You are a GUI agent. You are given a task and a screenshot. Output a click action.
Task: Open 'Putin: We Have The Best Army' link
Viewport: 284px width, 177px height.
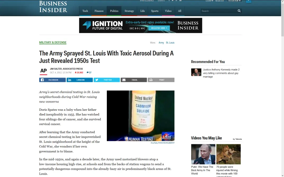[x=202, y=170]
